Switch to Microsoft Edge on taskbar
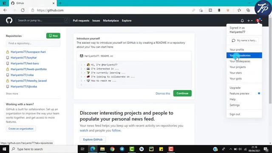Viewport: 272px width, 153px height. 93,149
